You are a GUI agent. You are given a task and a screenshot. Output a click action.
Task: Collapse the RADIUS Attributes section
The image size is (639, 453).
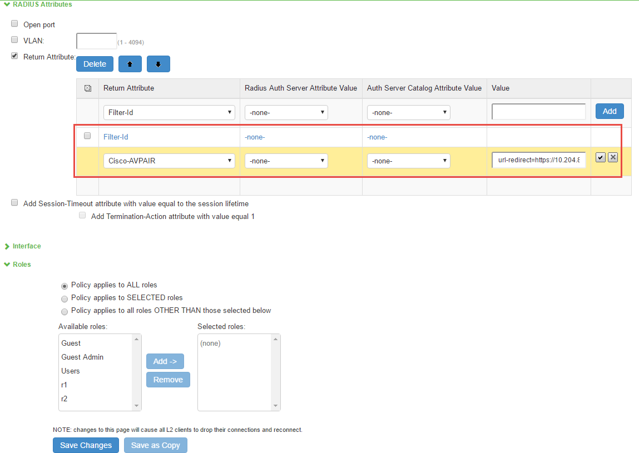[x=7, y=4]
